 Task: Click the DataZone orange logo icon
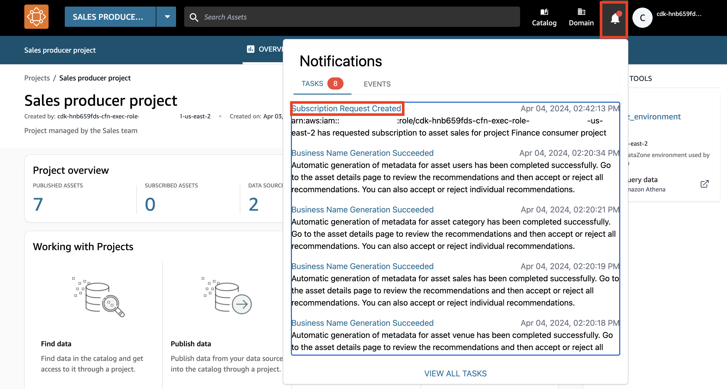(36, 17)
